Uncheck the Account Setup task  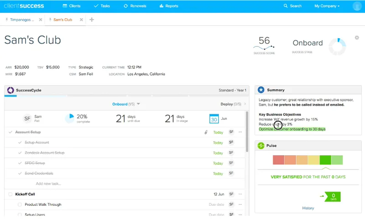(10, 132)
